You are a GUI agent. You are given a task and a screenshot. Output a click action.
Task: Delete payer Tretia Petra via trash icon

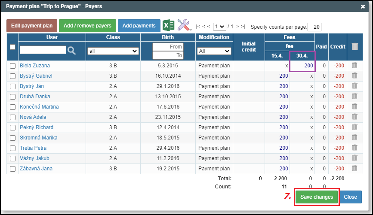click(355, 147)
